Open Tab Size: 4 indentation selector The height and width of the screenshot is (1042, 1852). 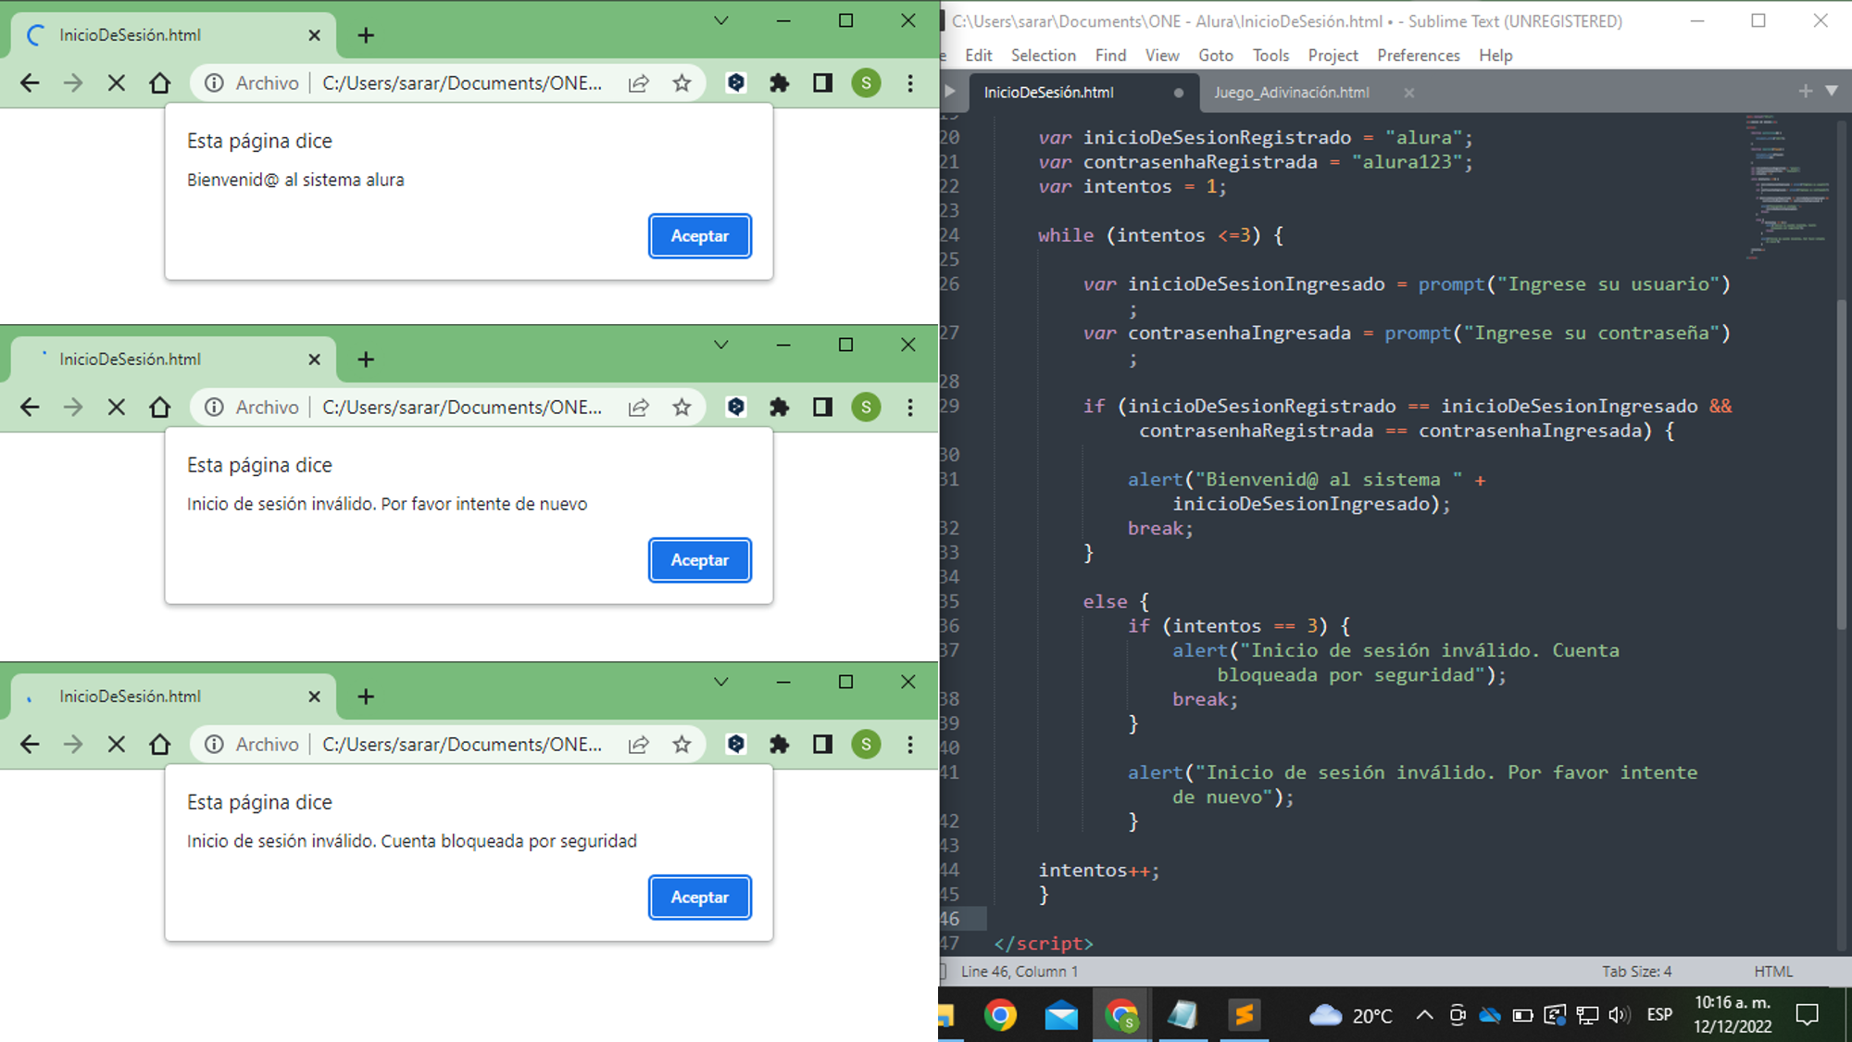[x=1637, y=972]
